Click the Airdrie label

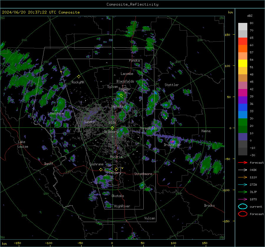(x=116, y=157)
